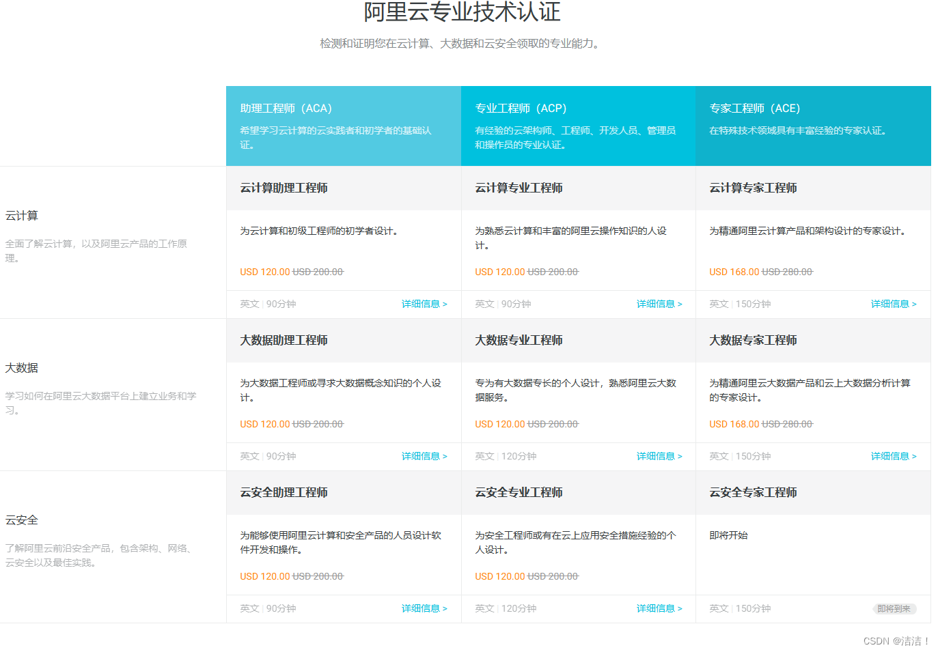Click the 云安全专家工程师 card title
This screenshot has width=938, height=652.
pyautogui.click(x=753, y=492)
